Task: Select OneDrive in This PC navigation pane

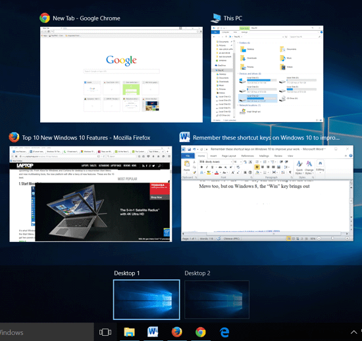Action: [220, 66]
